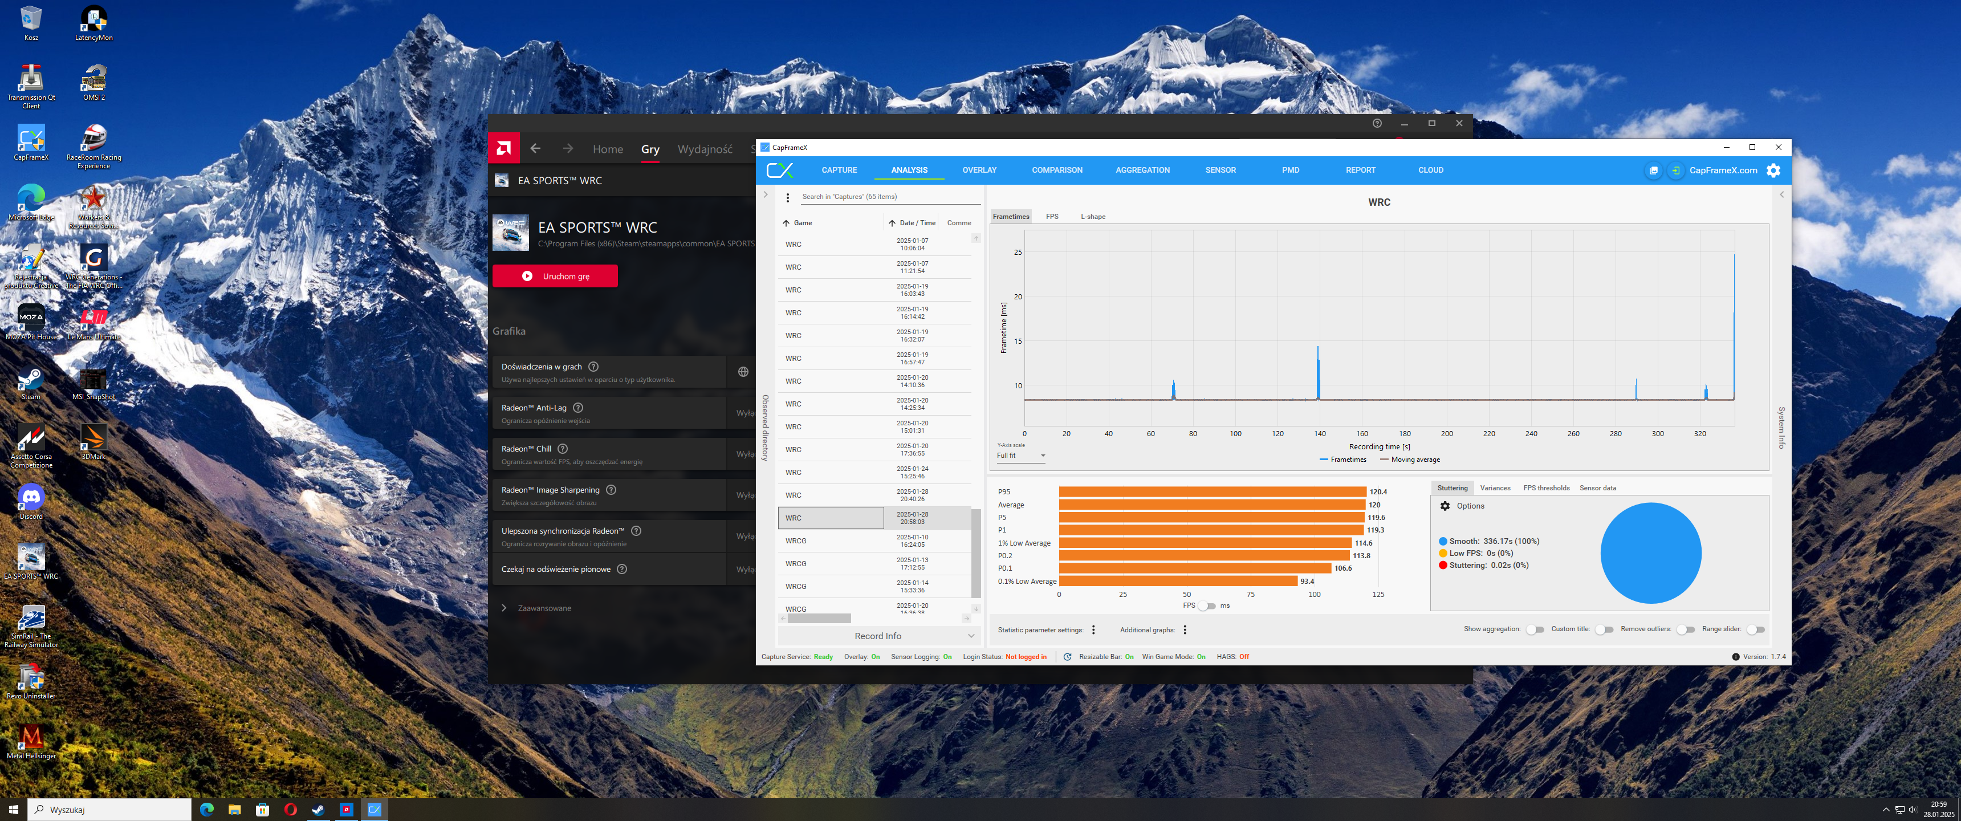The width and height of the screenshot is (1961, 821).
Task: Open CapFrameX settings gear icon
Action: pyautogui.click(x=1773, y=170)
